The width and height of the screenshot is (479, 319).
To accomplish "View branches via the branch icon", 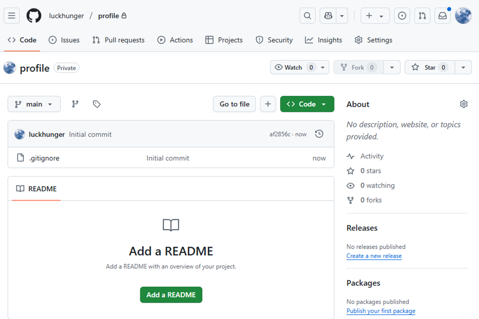I will (x=75, y=104).
